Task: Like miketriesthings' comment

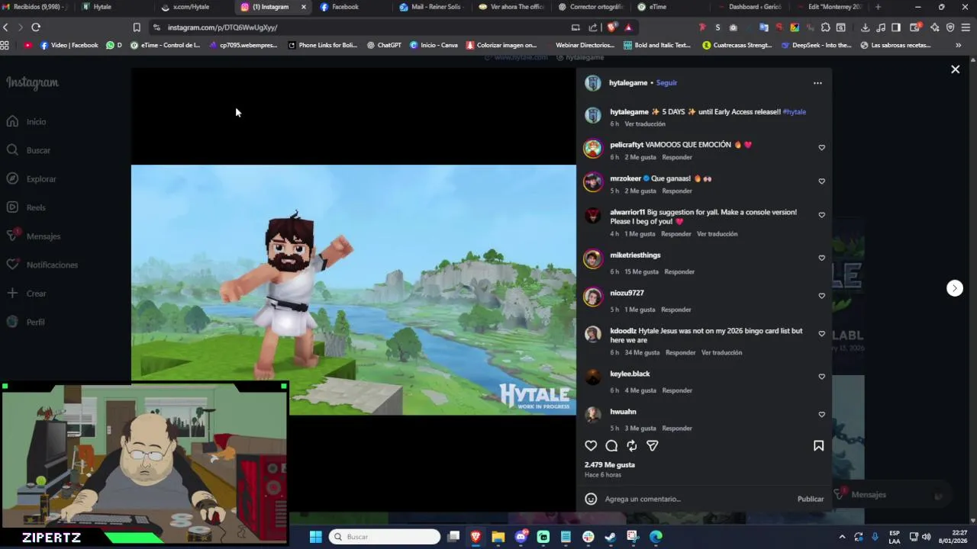Action: [822, 258]
